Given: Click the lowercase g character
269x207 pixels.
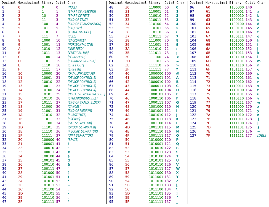Looking at the screenshot, I should pyautogui.click(x=258, y=36).
